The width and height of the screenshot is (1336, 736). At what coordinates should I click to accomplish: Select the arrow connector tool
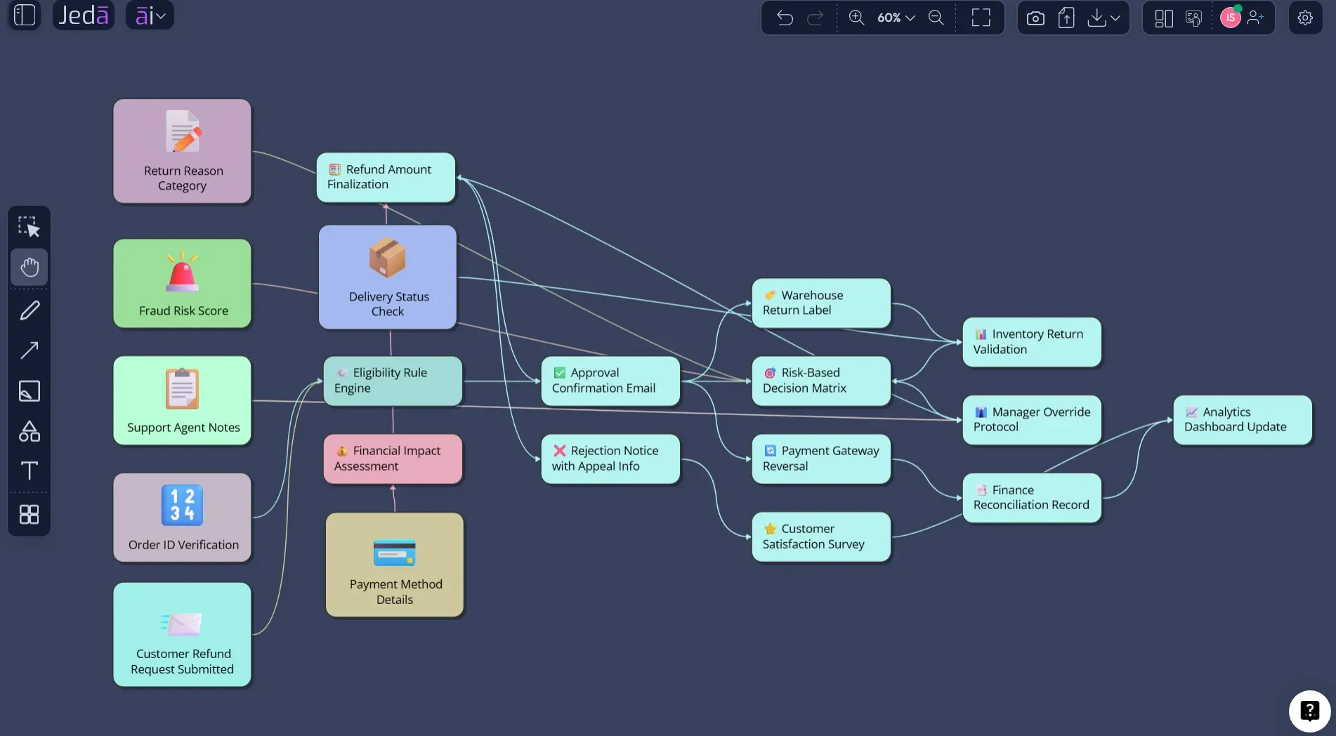[29, 350]
